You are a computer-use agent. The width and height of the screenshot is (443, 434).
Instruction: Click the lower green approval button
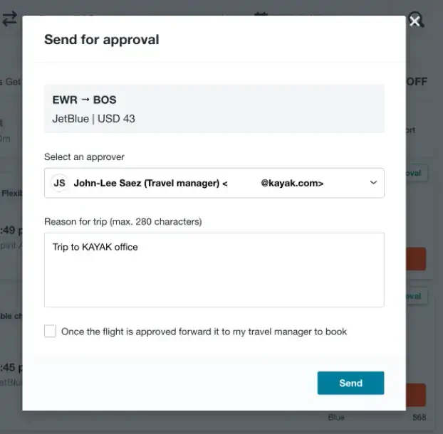coord(415,296)
